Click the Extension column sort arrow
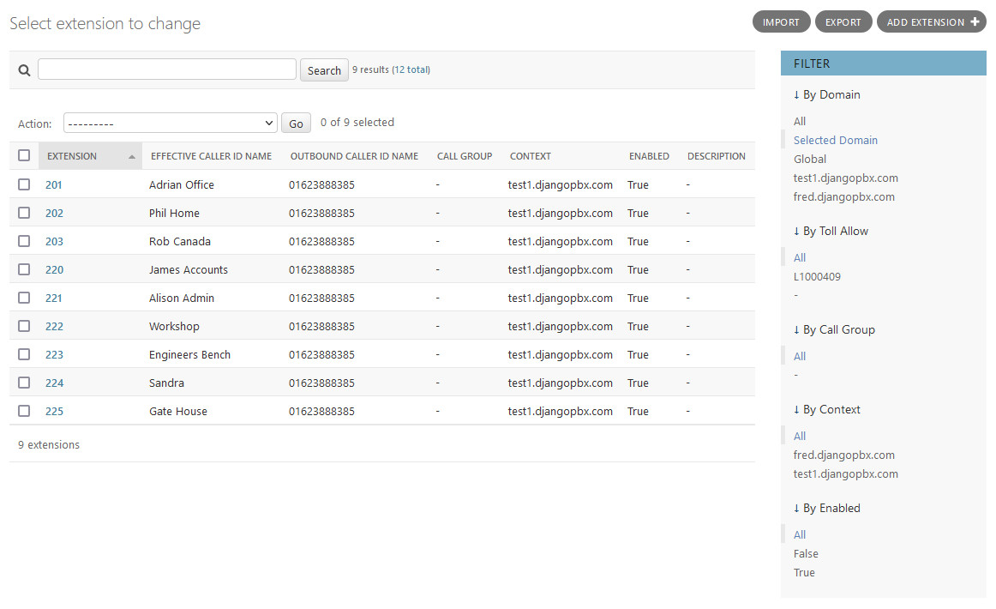The height and width of the screenshot is (609, 996). coord(131,157)
